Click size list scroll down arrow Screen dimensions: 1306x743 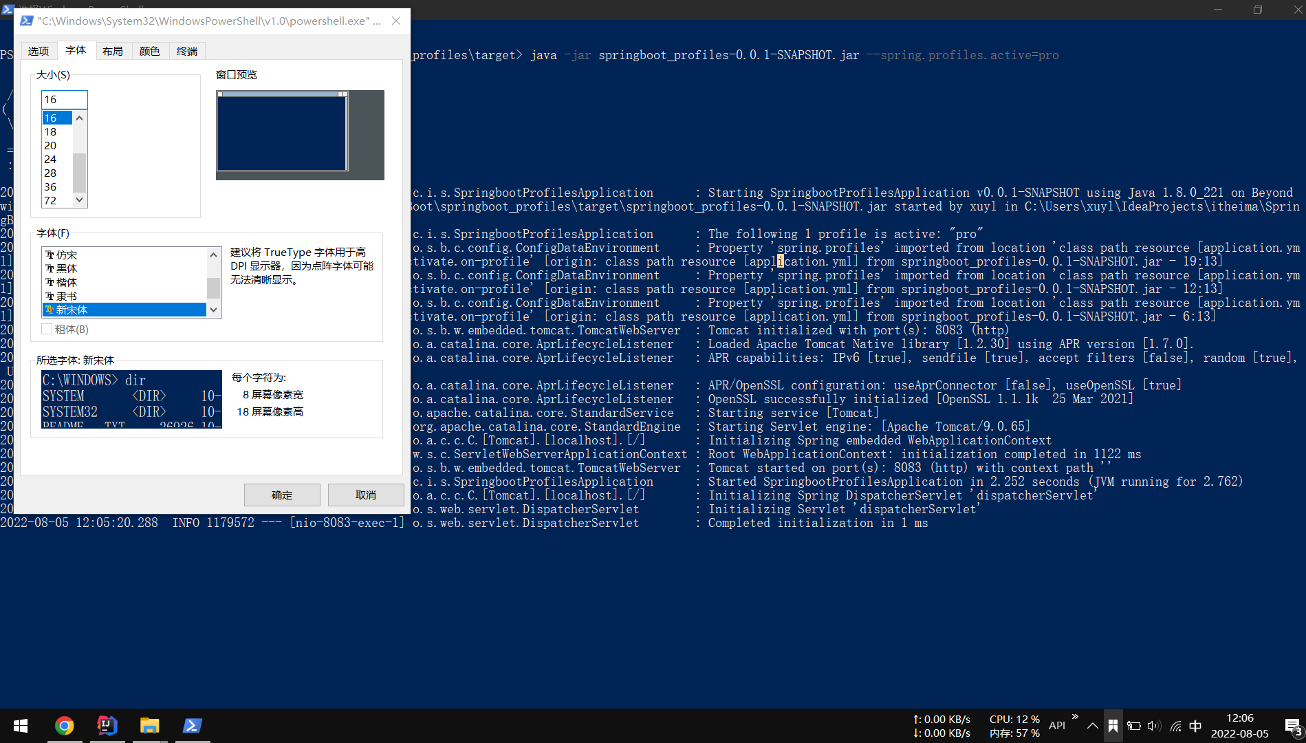click(x=80, y=200)
